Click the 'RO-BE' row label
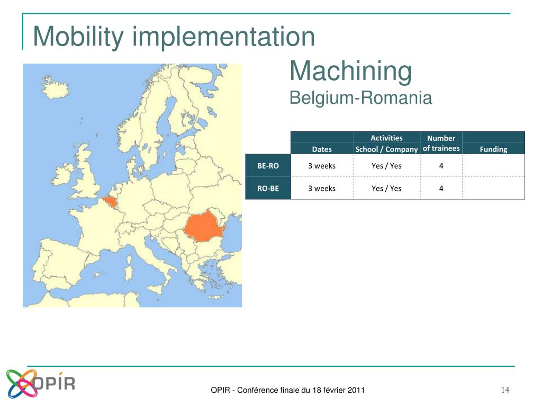 pyautogui.click(x=268, y=188)
